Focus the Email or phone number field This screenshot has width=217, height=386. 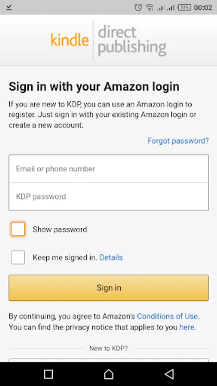click(109, 169)
